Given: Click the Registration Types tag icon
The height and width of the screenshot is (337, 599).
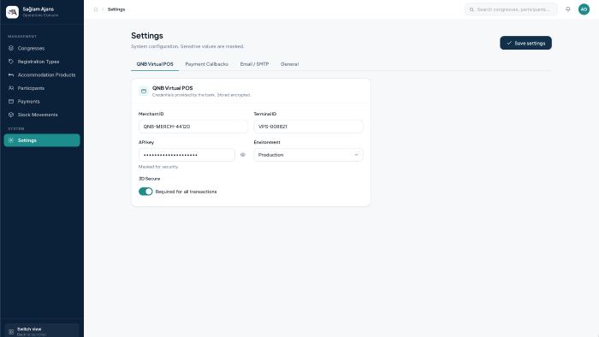Looking at the screenshot, I should point(11,62).
